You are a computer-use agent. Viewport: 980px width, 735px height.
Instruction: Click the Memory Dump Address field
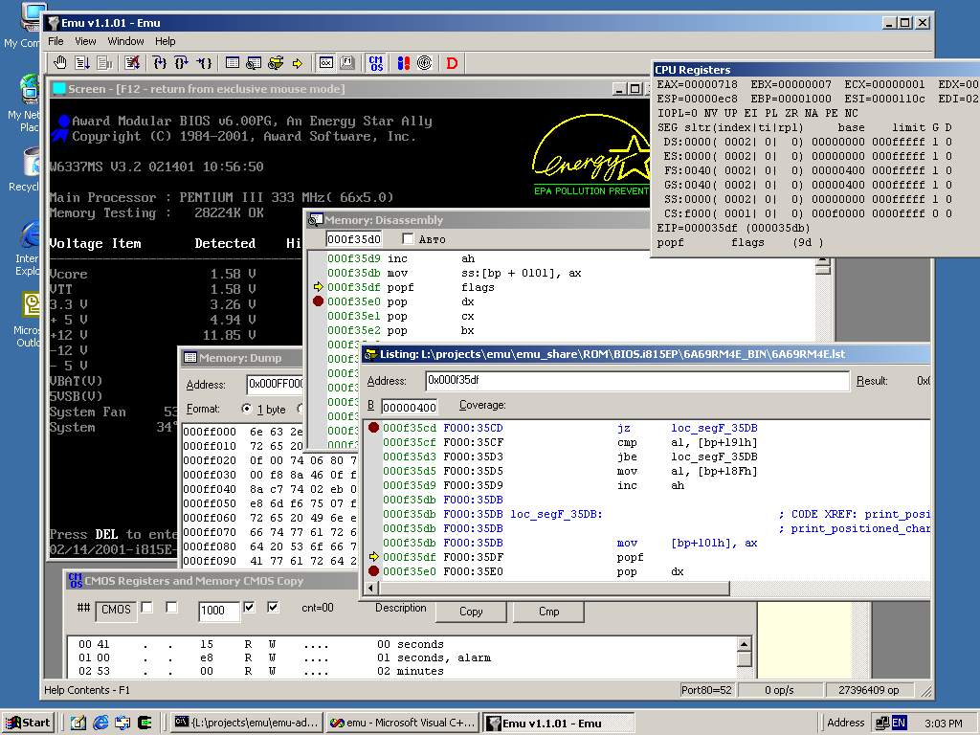tap(275, 383)
